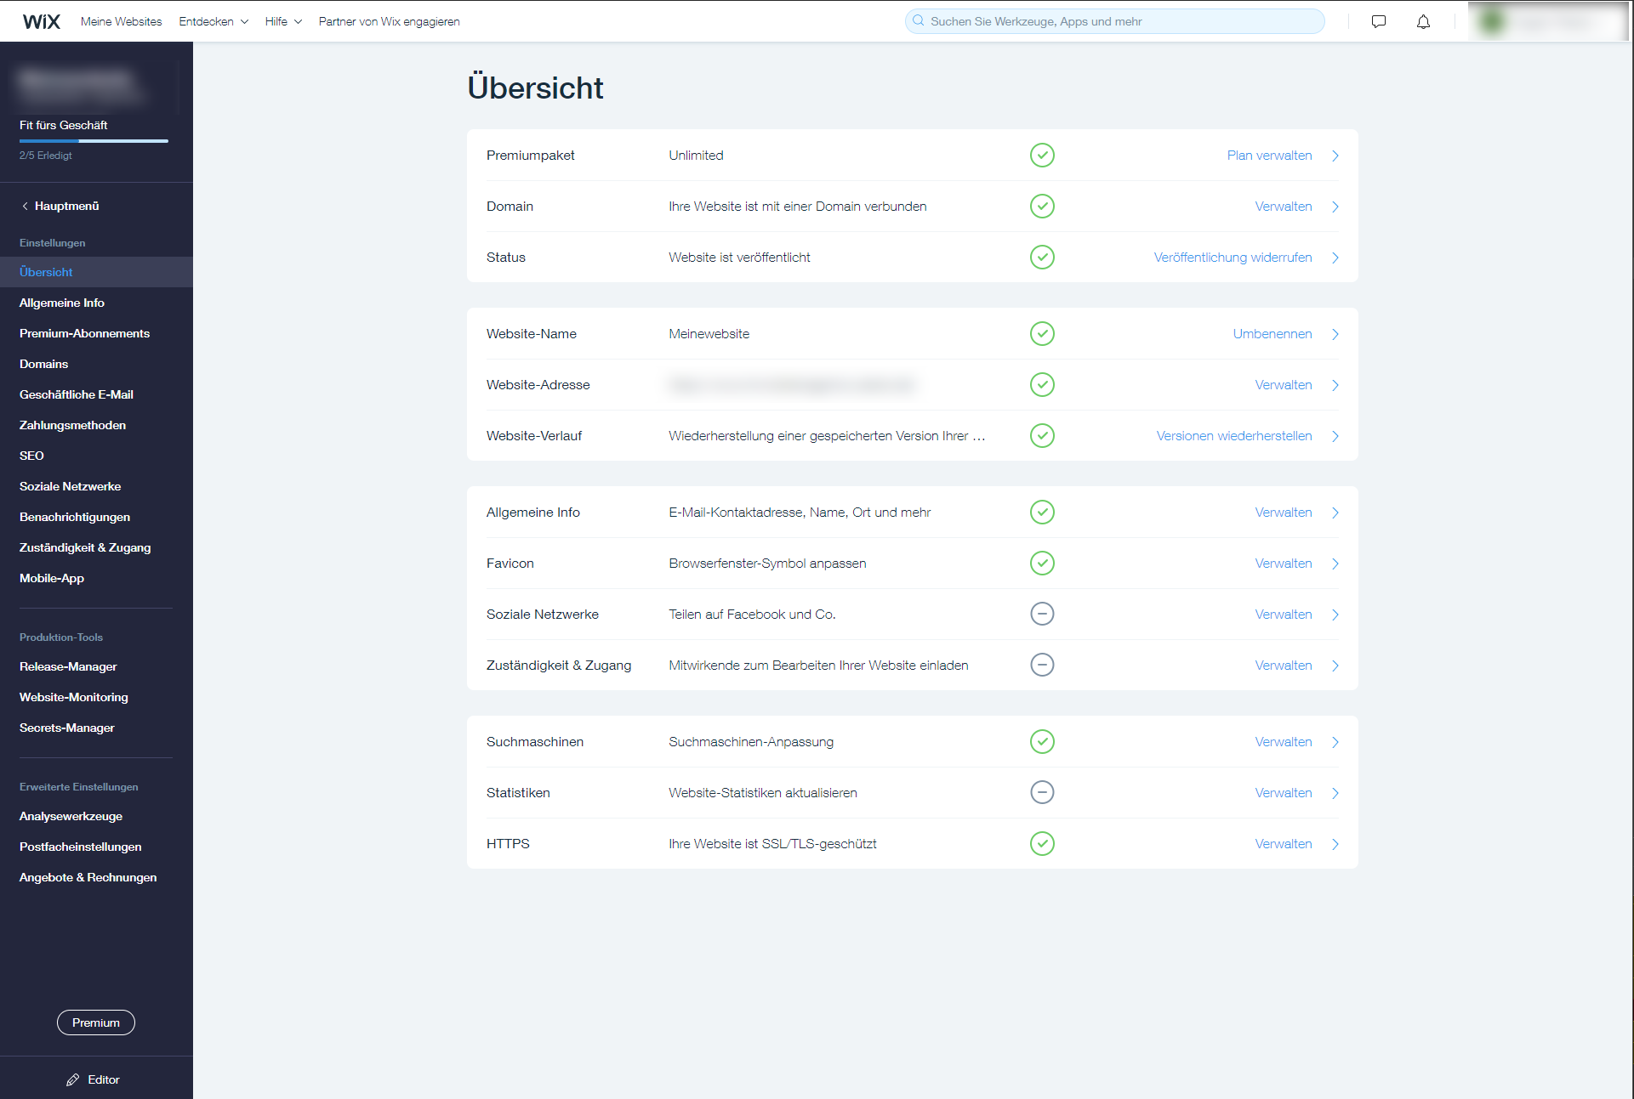
Task: Expand the Hilfe dropdown menu
Action: pyautogui.click(x=283, y=21)
